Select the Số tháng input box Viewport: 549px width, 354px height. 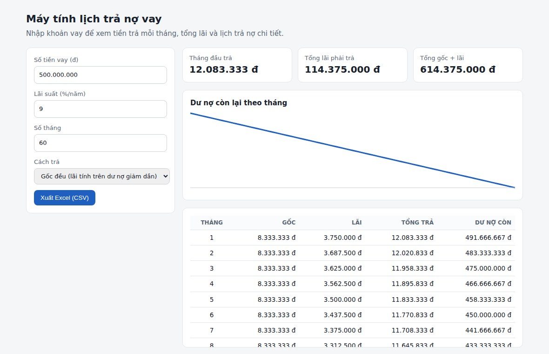(x=100, y=143)
